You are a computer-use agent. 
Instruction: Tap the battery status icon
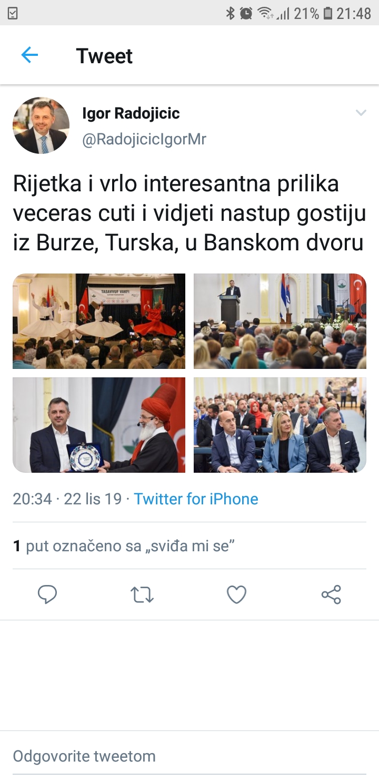[x=328, y=13]
